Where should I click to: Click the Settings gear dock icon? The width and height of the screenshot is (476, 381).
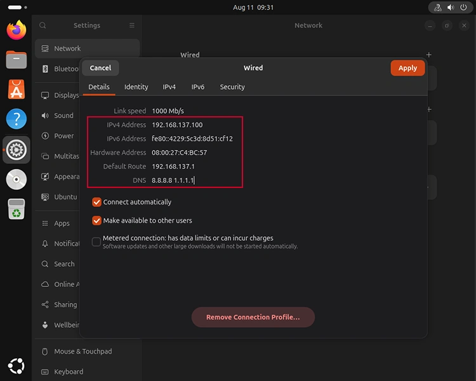click(17, 150)
